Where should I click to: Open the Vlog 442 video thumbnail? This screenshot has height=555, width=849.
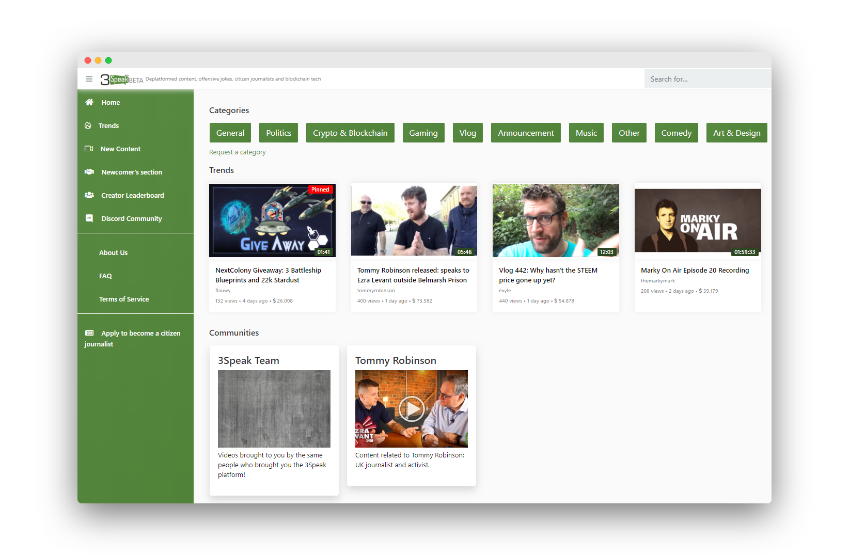click(x=556, y=220)
